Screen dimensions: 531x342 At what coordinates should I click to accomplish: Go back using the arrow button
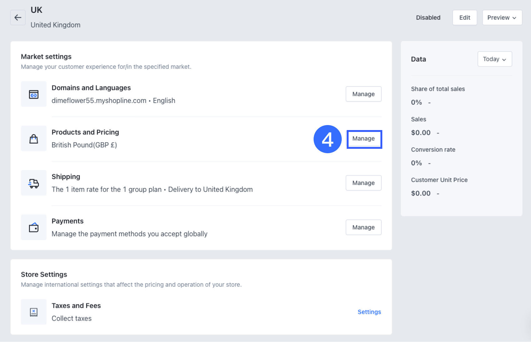point(18,18)
